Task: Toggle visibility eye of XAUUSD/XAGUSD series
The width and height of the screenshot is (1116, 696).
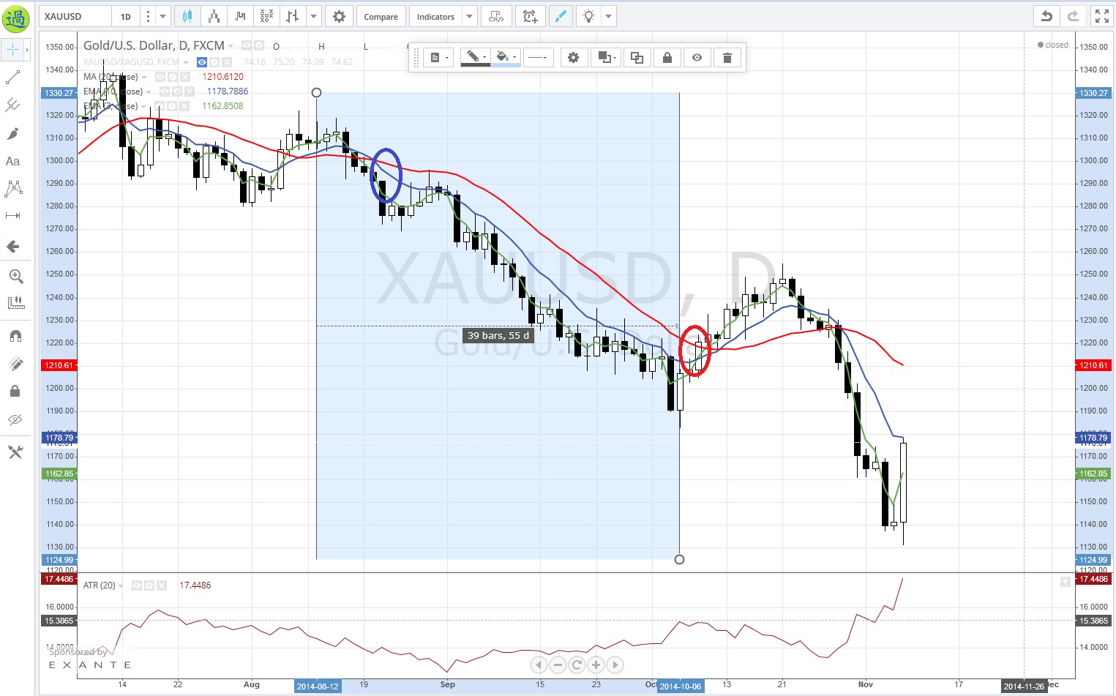Action: [x=202, y=62]
